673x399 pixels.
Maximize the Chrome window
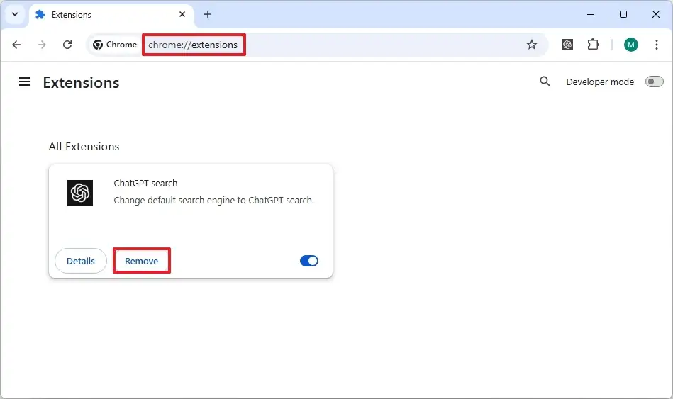(x=623, y=15)
